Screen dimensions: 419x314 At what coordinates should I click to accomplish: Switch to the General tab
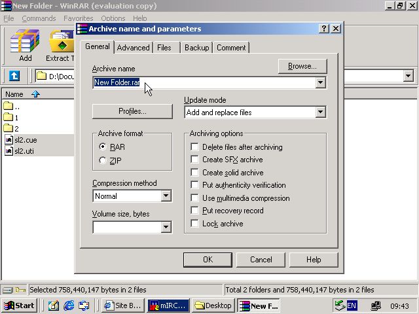pos(98,46)
